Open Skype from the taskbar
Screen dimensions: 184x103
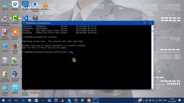(69, 100)
